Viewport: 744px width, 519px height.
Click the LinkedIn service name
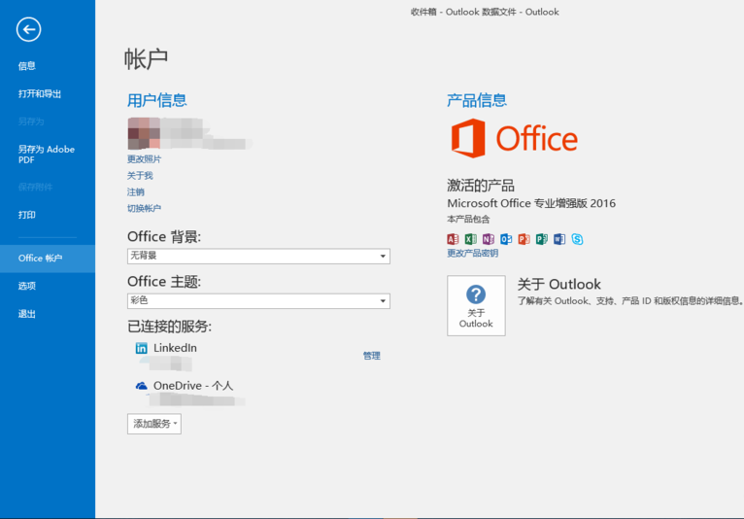[175, 348]
